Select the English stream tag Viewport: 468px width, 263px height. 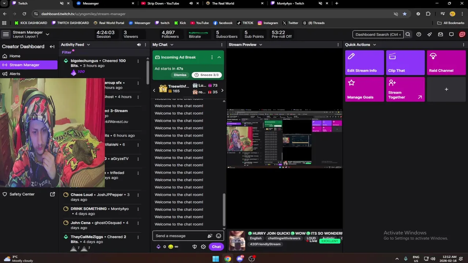pos(256,238)
